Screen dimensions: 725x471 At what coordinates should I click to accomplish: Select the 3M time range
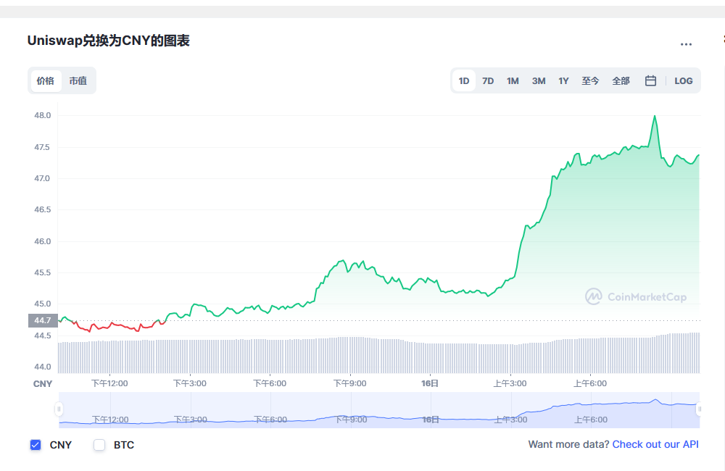click(x=539, y=81)
